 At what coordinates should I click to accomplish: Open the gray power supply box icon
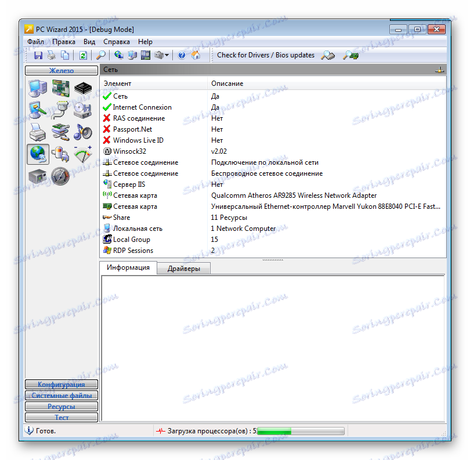[38, 176]
